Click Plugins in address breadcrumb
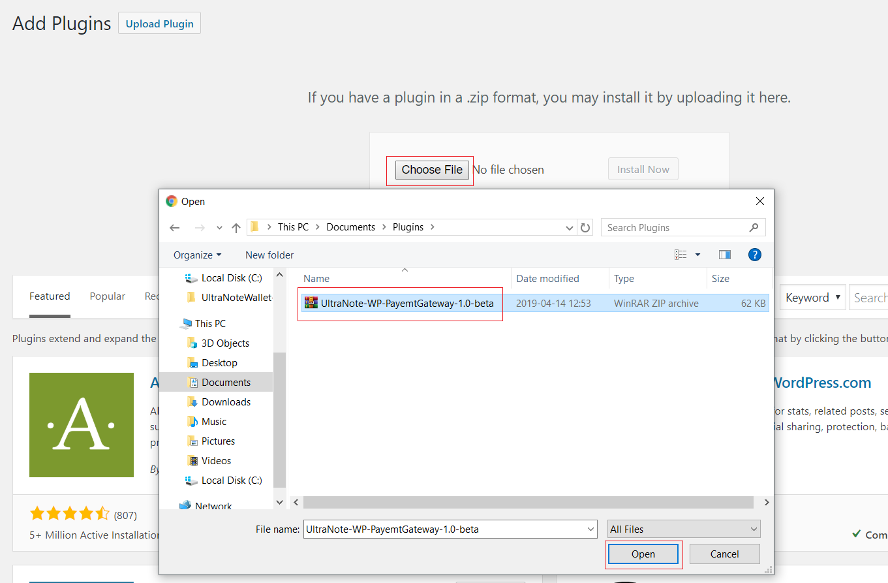 pos(408,227)
